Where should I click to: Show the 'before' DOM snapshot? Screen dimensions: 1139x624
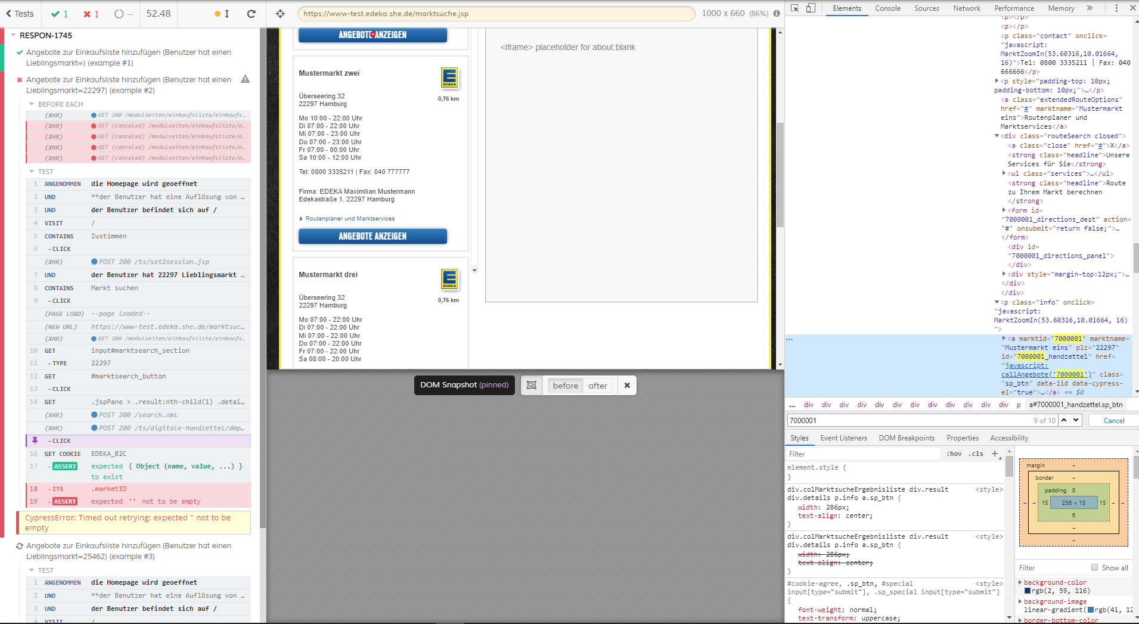click(566, 386)
